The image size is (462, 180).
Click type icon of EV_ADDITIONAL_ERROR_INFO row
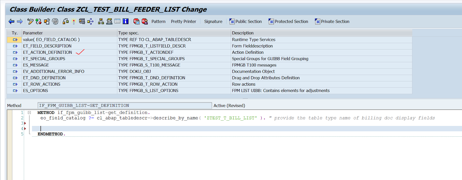point(15,71)
